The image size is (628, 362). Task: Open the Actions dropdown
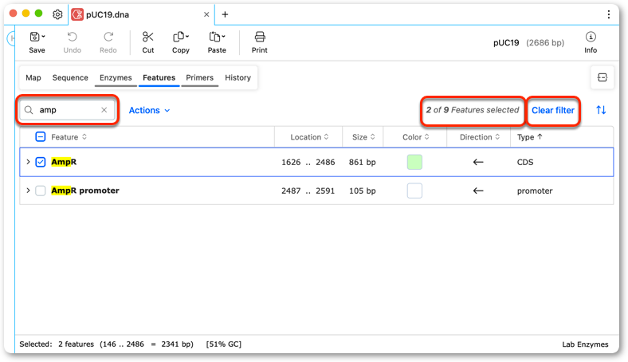(149, 110)
